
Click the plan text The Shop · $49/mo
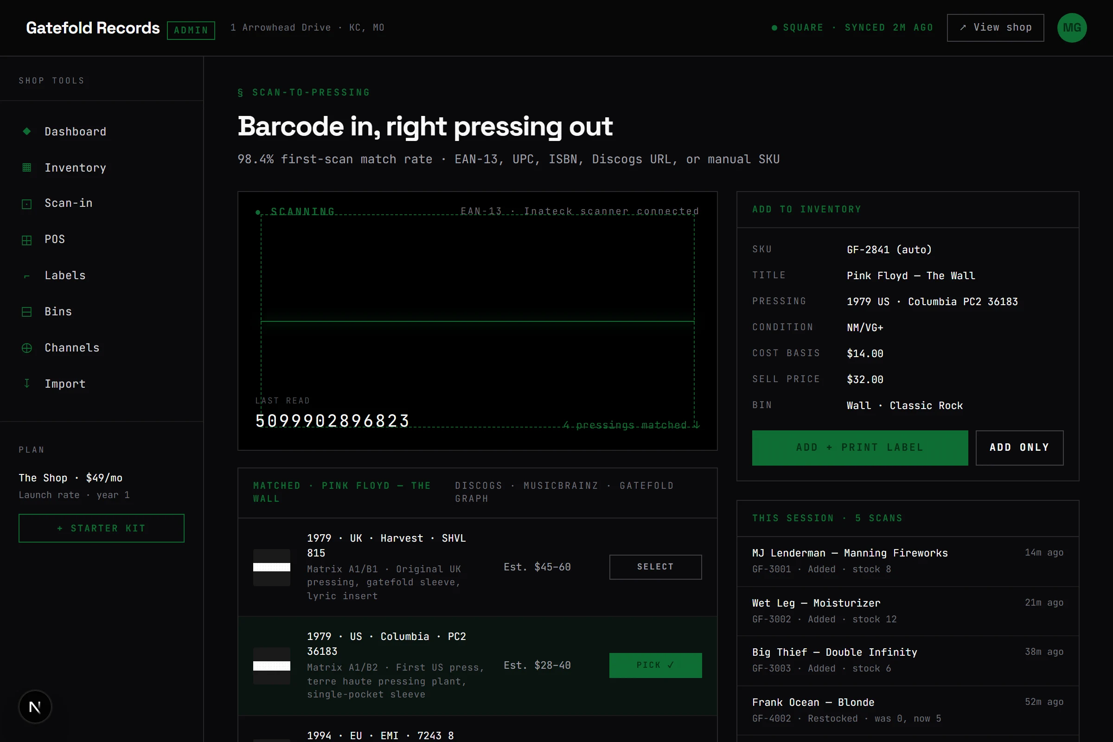click(70, 478)
